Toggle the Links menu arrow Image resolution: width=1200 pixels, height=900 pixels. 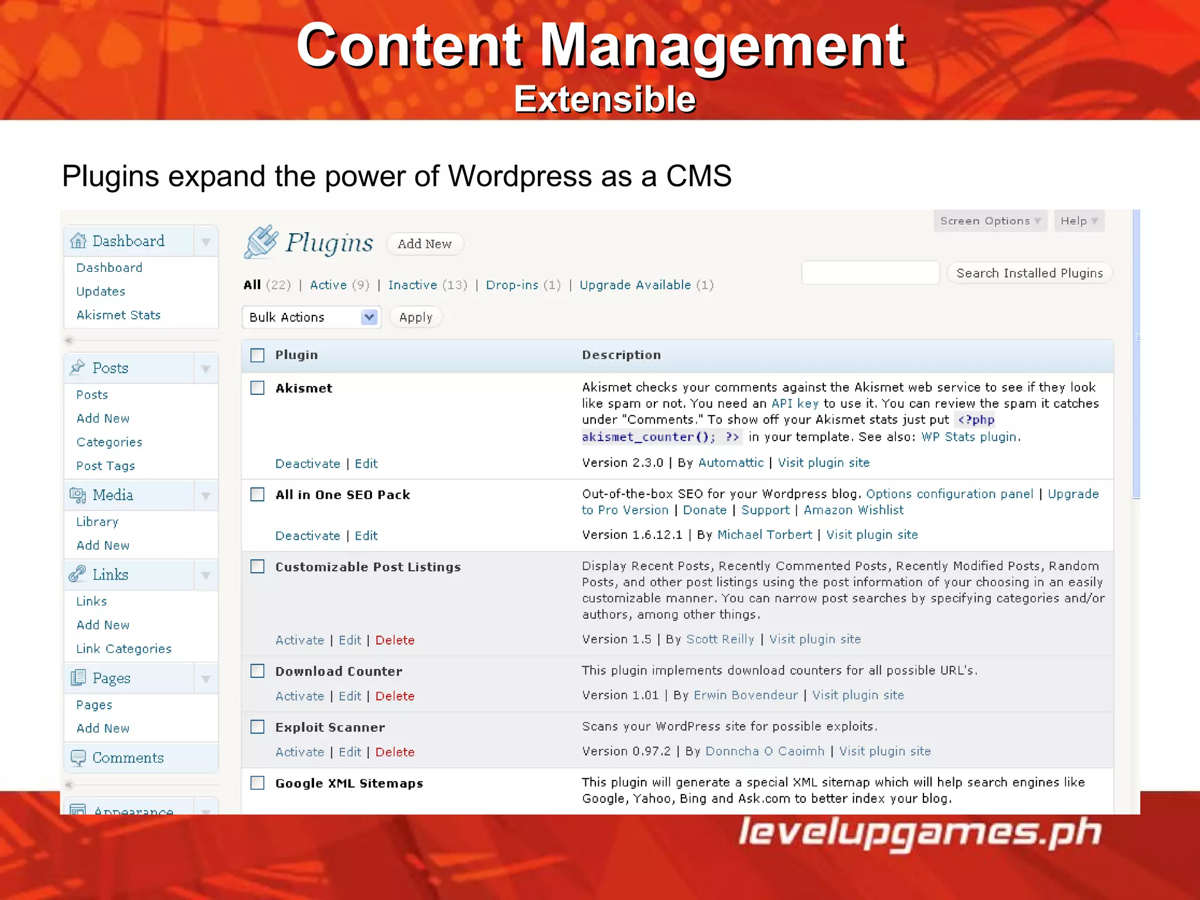click(x=206, y=575)
